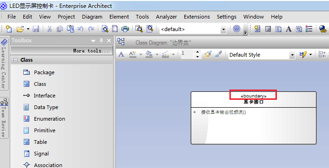Open the Element menu
329x168 pixels.
[x=119, y=17]
